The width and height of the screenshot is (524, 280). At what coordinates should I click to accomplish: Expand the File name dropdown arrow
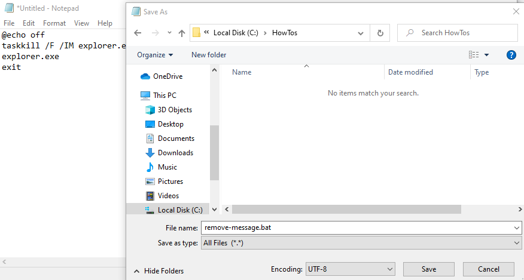tap(517, 228)
